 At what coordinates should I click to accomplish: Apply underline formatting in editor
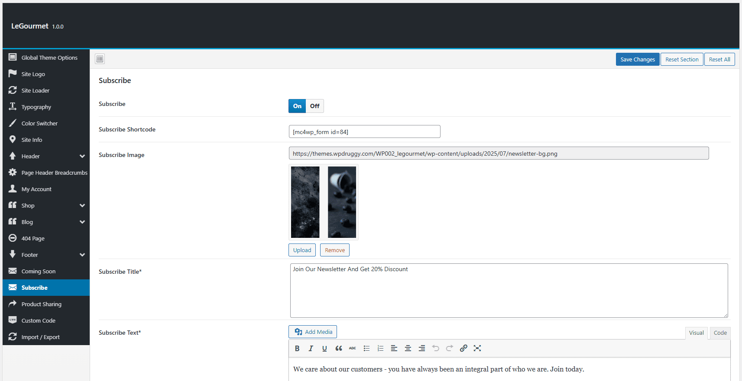tap(324, 348)
